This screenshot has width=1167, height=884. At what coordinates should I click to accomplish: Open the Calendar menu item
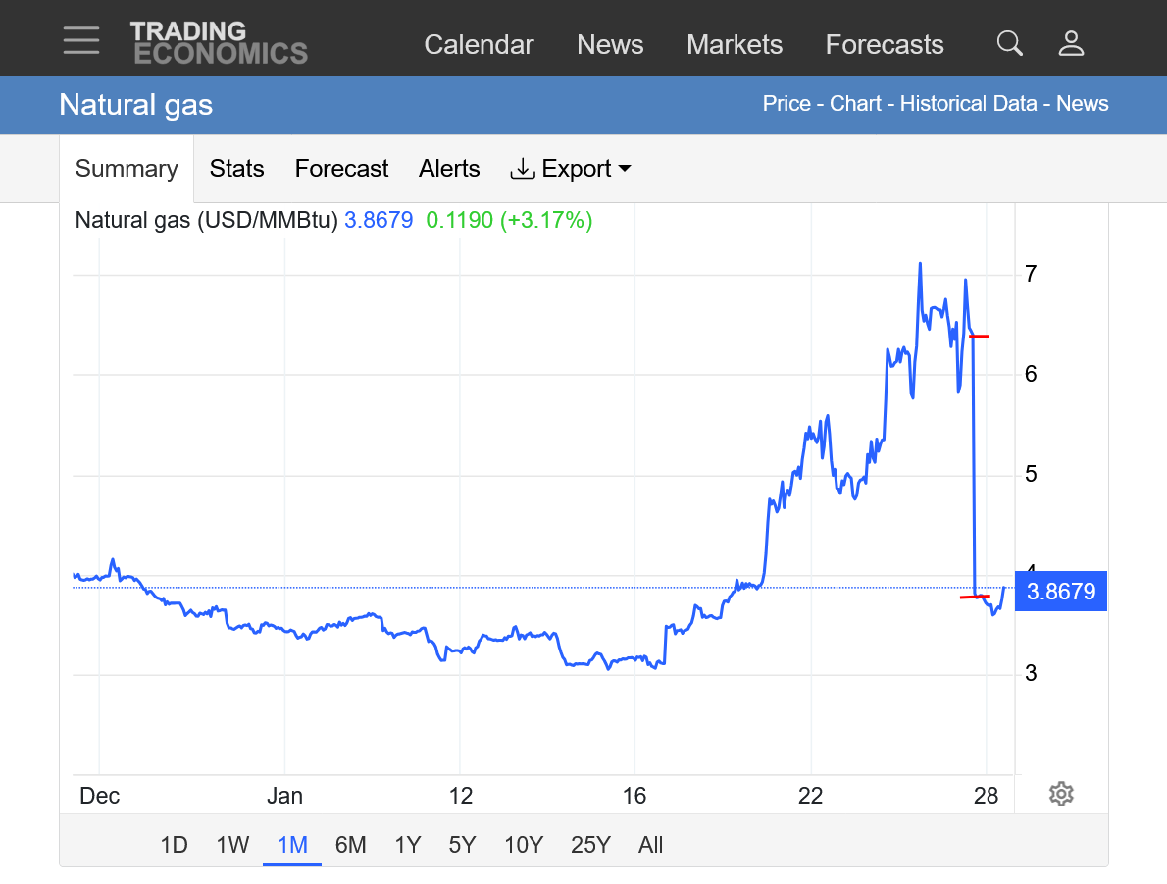(479, 45)
